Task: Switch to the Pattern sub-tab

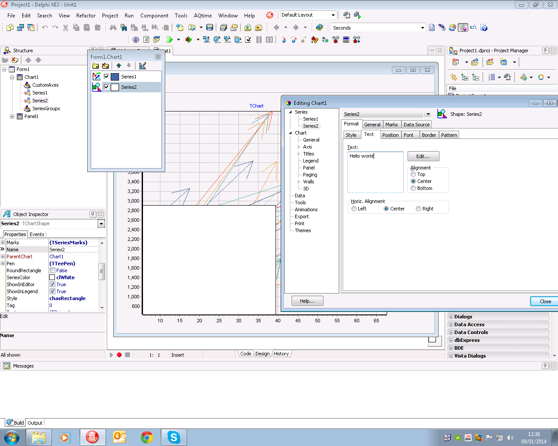Action: [x=449, y=135]
